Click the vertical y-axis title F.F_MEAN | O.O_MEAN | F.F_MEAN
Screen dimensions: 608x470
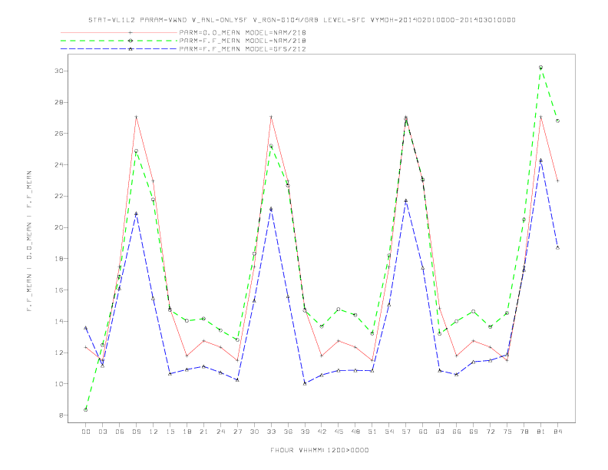pyautogui.click(x=29, y=241)
